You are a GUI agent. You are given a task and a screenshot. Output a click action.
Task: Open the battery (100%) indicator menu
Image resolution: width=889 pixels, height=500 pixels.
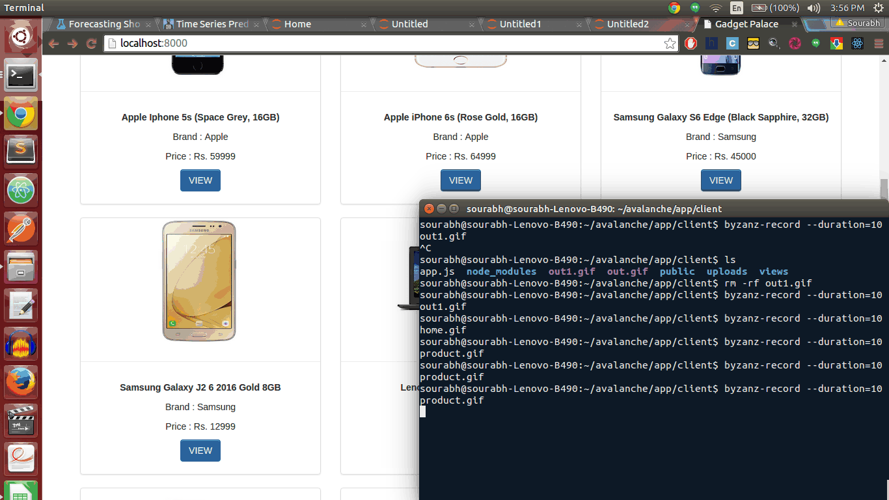pyautogui.click(x=775, y=8)
